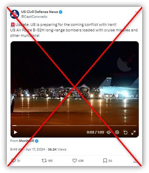Unmute the video sound icon

[x=109, y=132]
